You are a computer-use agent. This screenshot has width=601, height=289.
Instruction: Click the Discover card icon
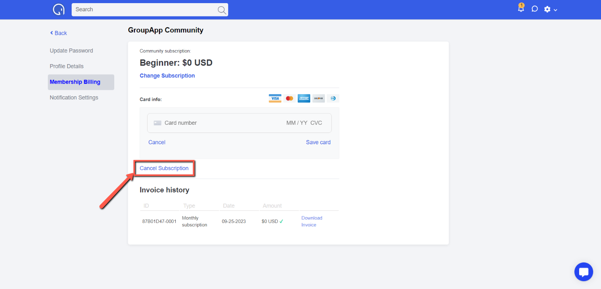[x=318, y=98]
